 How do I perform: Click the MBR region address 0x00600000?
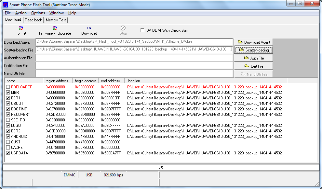55,93
